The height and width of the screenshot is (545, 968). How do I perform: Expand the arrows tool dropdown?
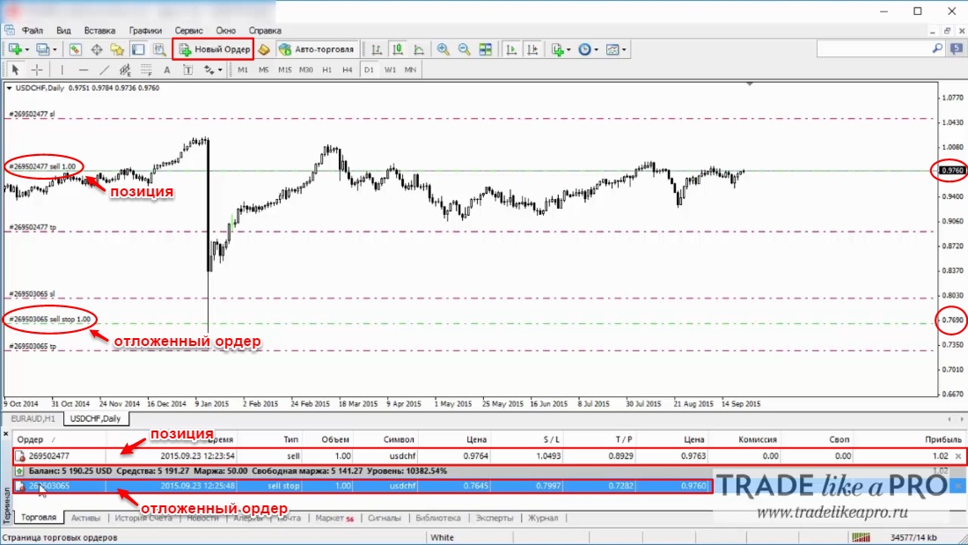220,70
